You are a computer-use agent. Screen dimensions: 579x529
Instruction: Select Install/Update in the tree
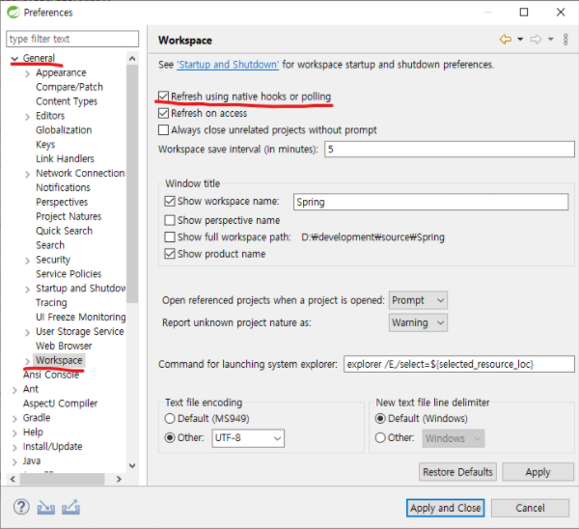[x=52, y=447]
